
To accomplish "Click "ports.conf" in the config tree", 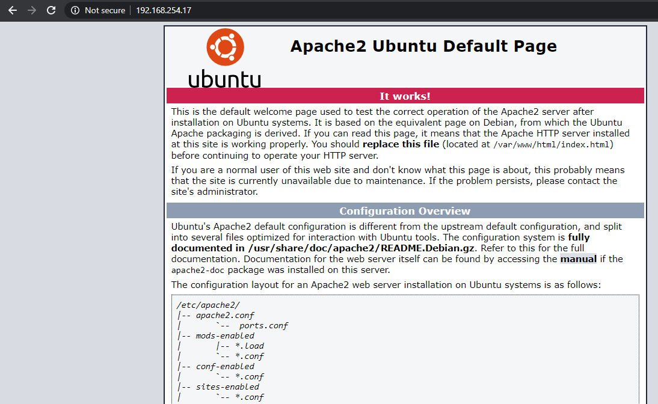I will pos(263,325).
